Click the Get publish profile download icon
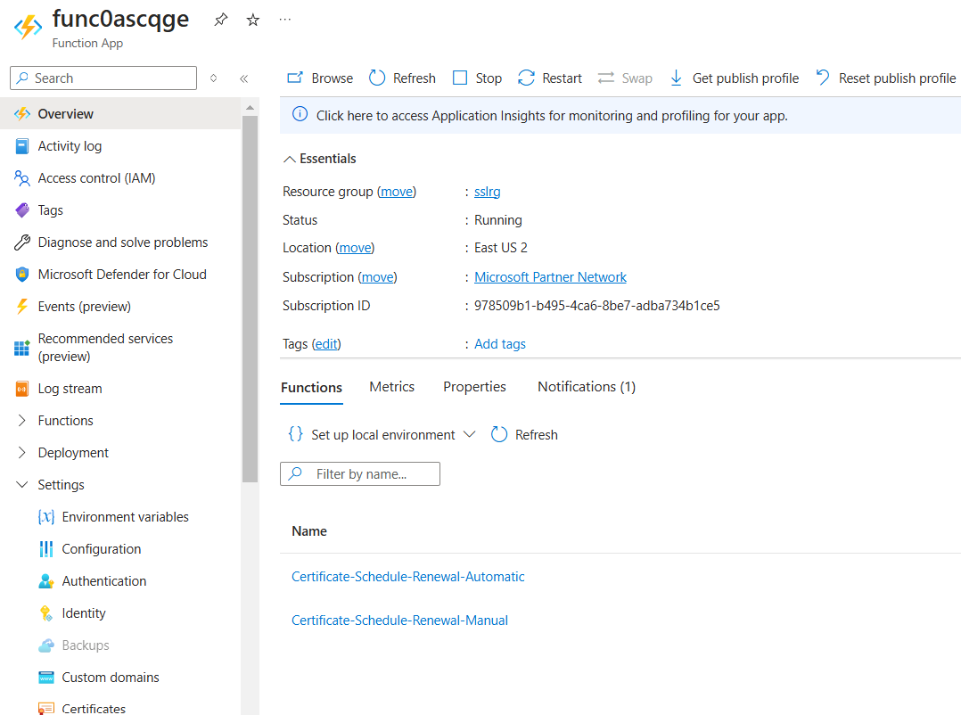 [676, 78]
